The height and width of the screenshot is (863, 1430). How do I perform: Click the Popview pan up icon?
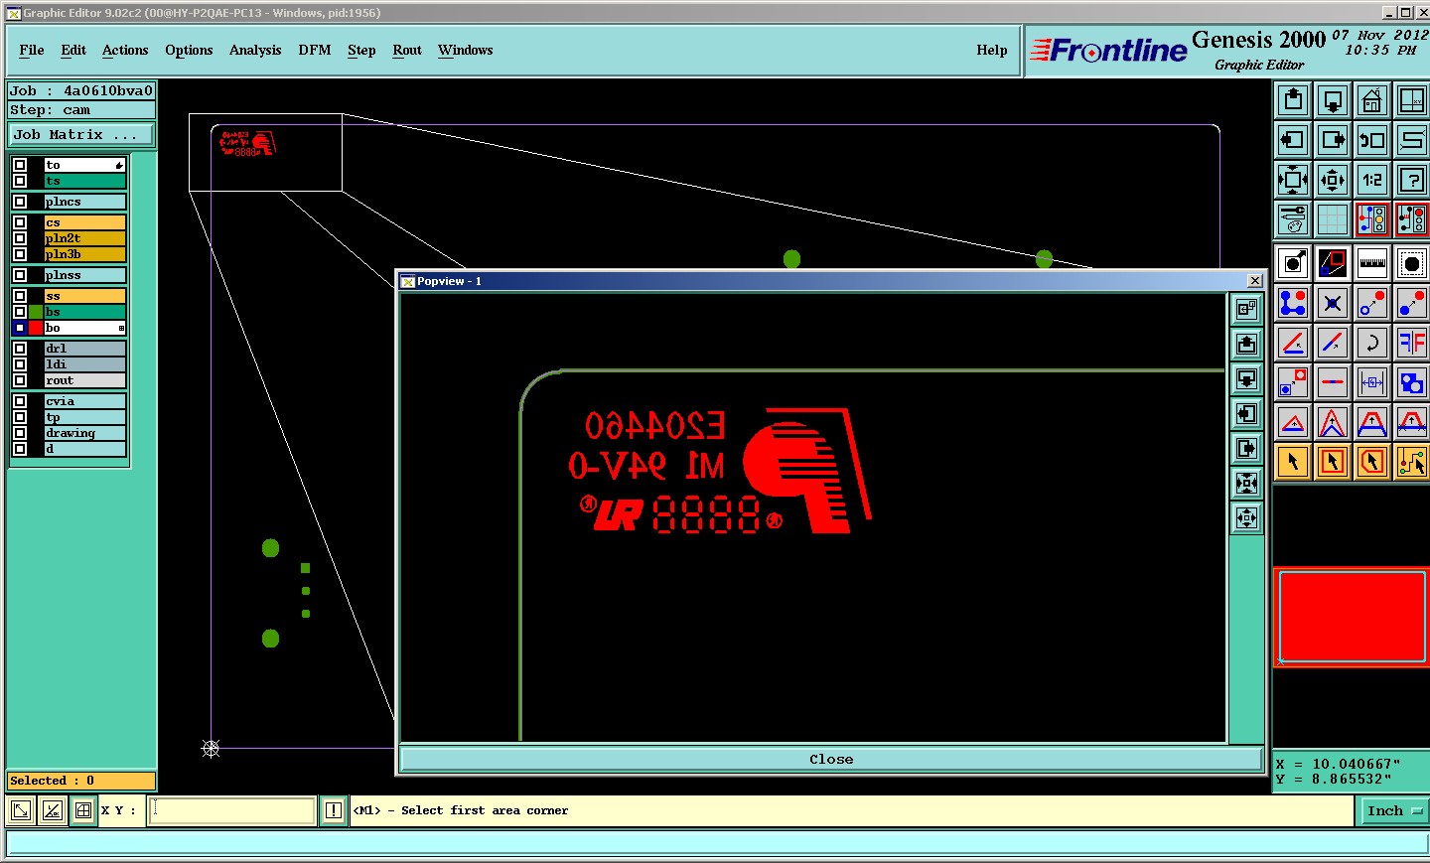(1247, 345)
